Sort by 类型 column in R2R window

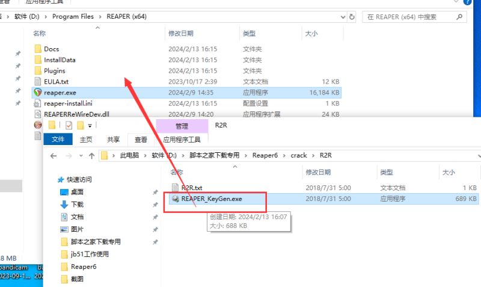coord(387,172)
